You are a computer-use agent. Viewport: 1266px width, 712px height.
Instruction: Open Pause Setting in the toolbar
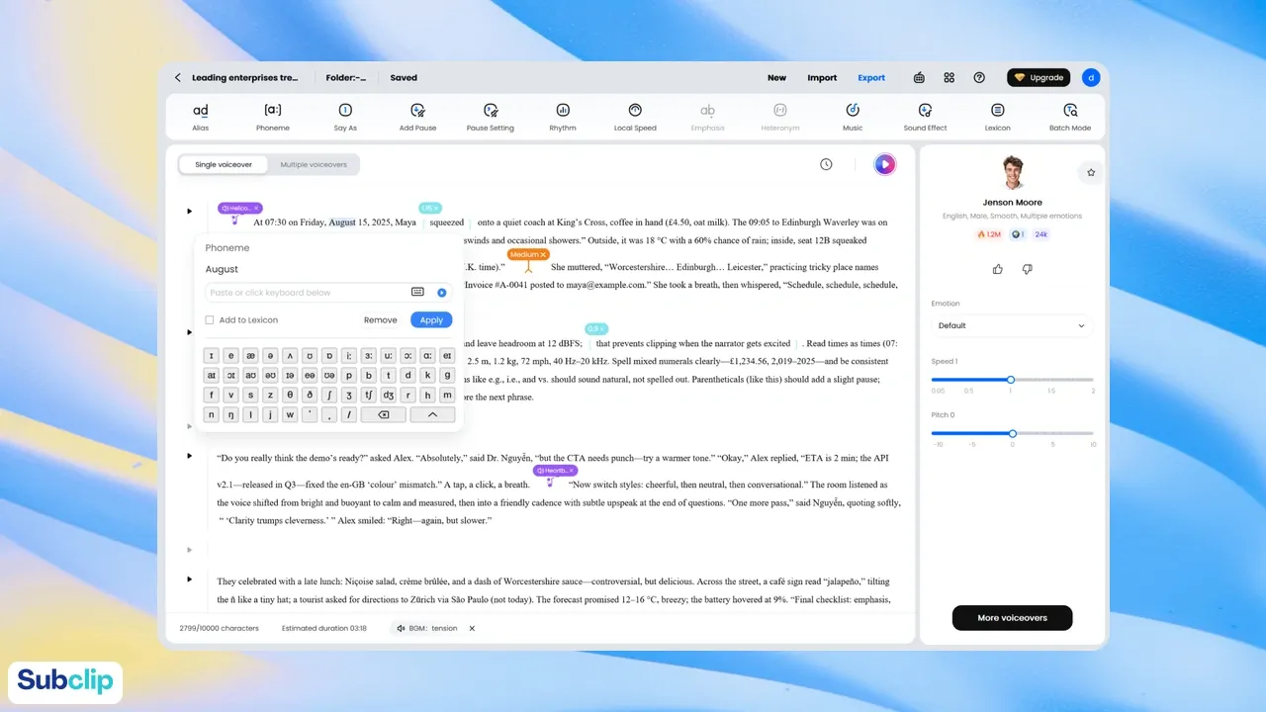(491, 117)
